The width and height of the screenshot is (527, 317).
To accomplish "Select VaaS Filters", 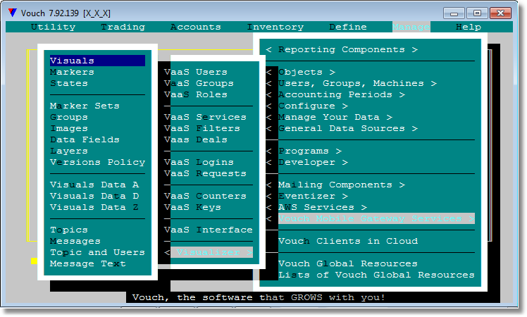I will [x=202, y=128].
